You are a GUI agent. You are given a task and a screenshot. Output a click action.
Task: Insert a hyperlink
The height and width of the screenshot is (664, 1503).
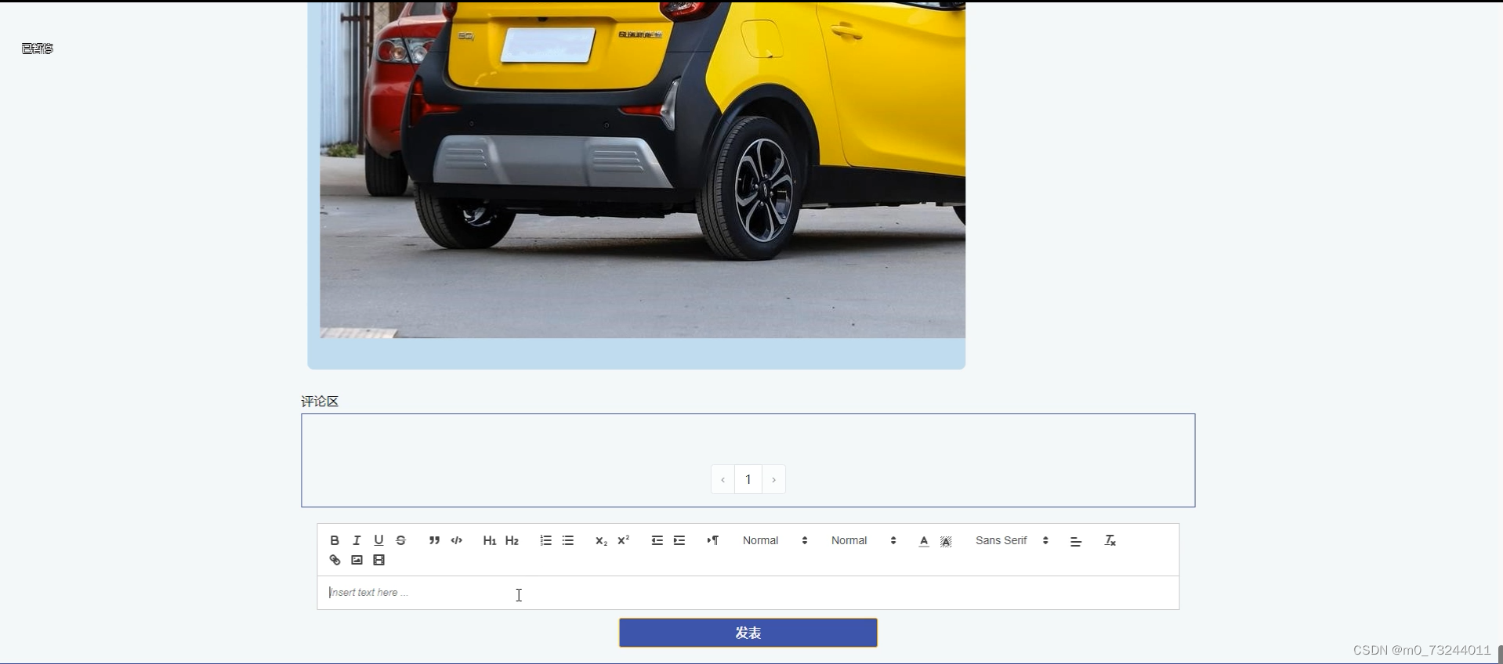click(335, 560)
